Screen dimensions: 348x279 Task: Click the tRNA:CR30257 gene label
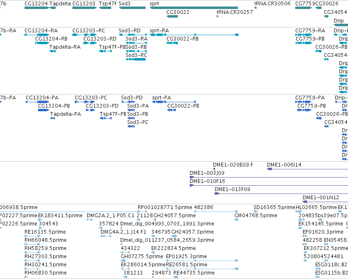pyautogui.click(x=235, y=12)
